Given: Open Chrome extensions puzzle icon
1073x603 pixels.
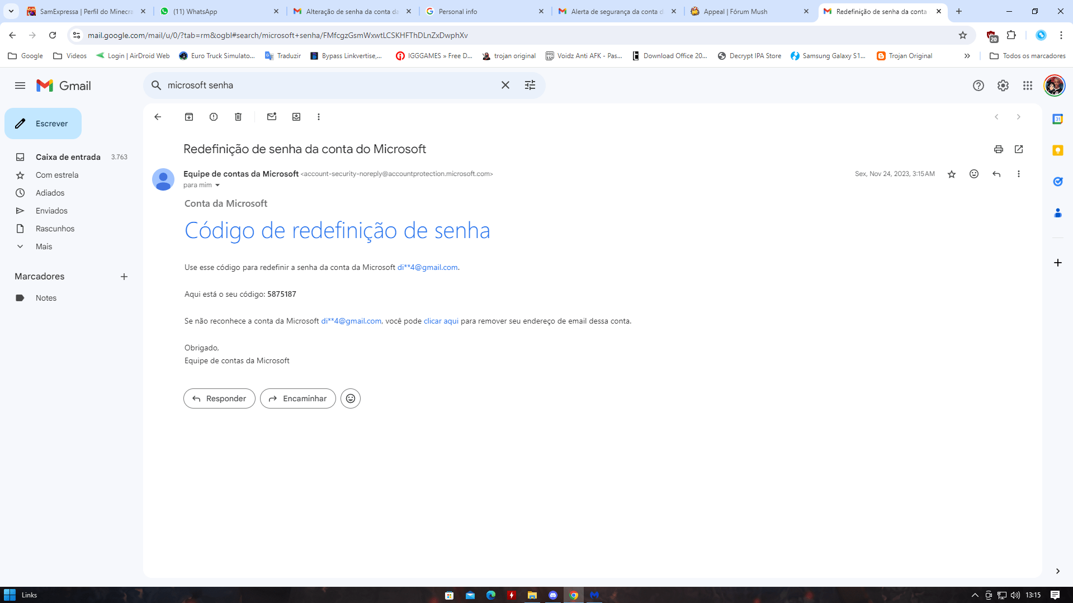Looking at the screenshot, I should [x=1011, y=35].
